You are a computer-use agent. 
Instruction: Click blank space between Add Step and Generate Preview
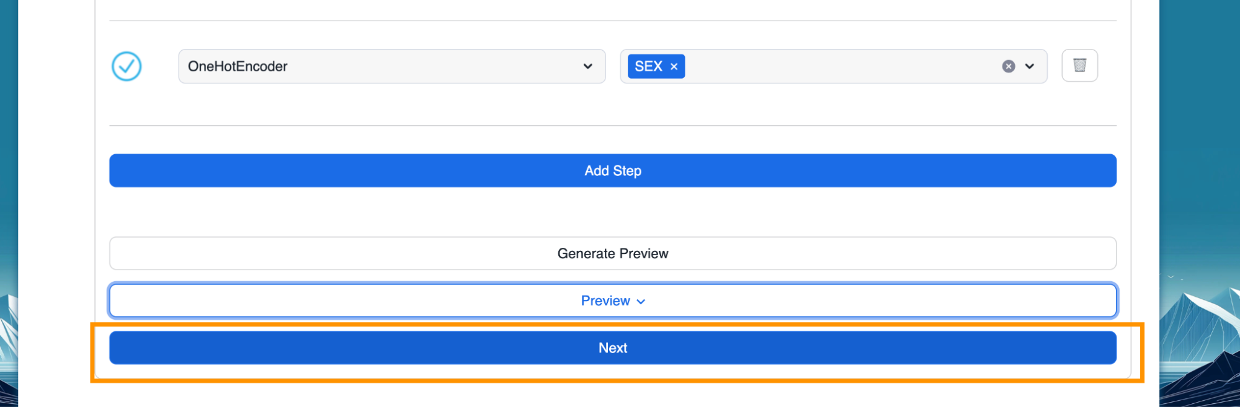click(612, 212)
